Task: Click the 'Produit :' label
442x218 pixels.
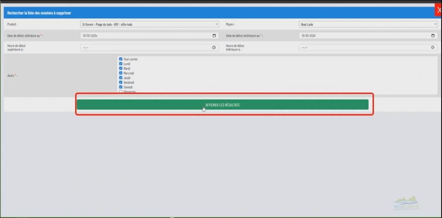Action: coord(13,25)
